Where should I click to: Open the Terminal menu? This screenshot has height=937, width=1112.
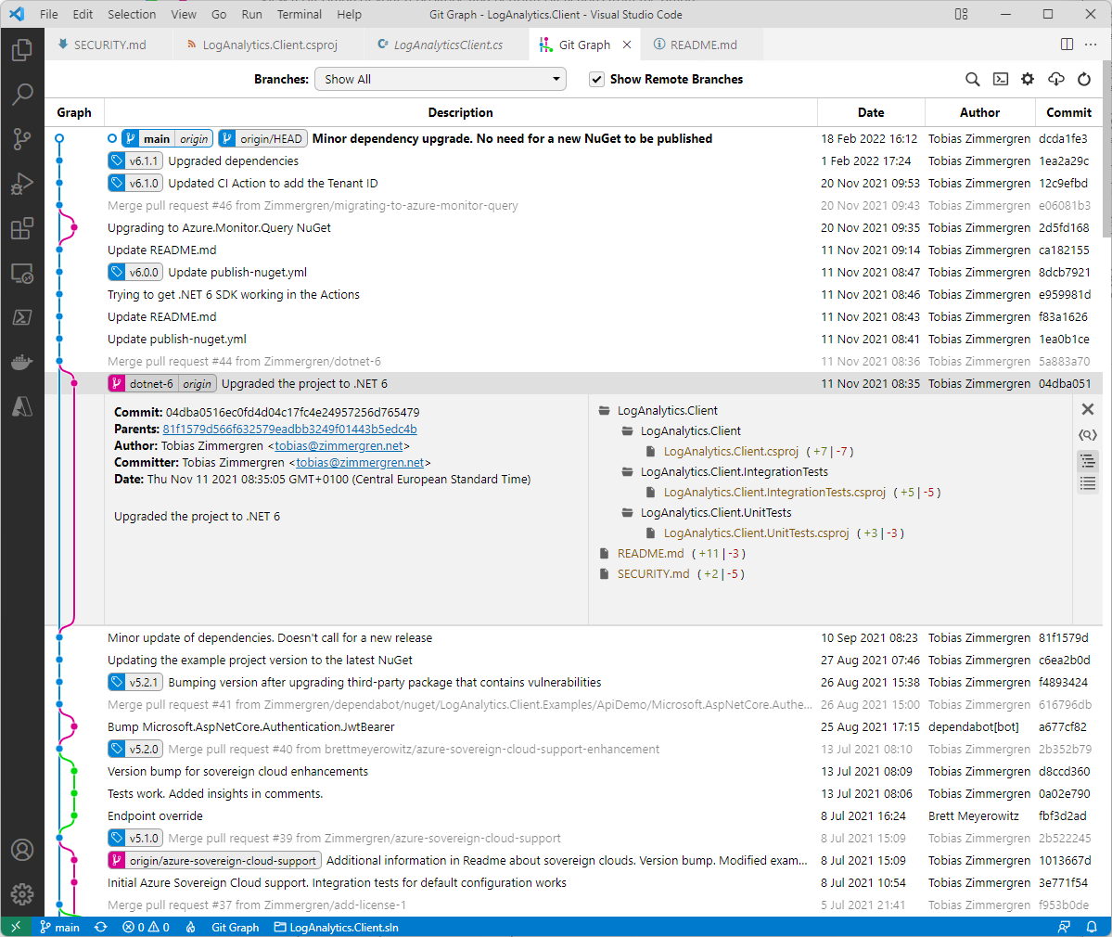pyautogui.click(x=299, y=14)
